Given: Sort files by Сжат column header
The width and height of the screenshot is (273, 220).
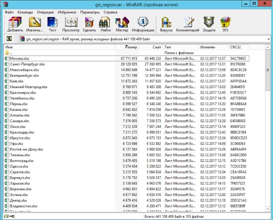Looking at the screenshot, I should (151, 47).
